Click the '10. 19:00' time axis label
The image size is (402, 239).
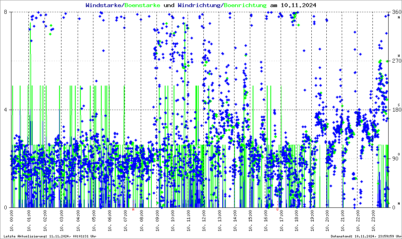click(312, 220)
